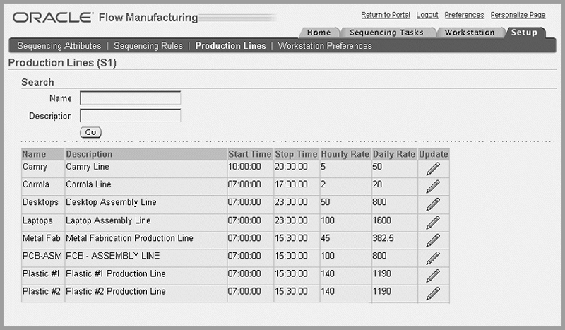
Task: Click the pencil update icon for Camry
Action: point(433,169)
